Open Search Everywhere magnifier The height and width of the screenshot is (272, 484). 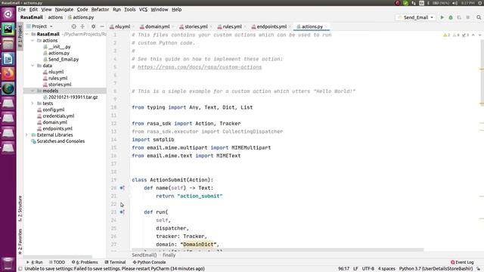[479, 17]
